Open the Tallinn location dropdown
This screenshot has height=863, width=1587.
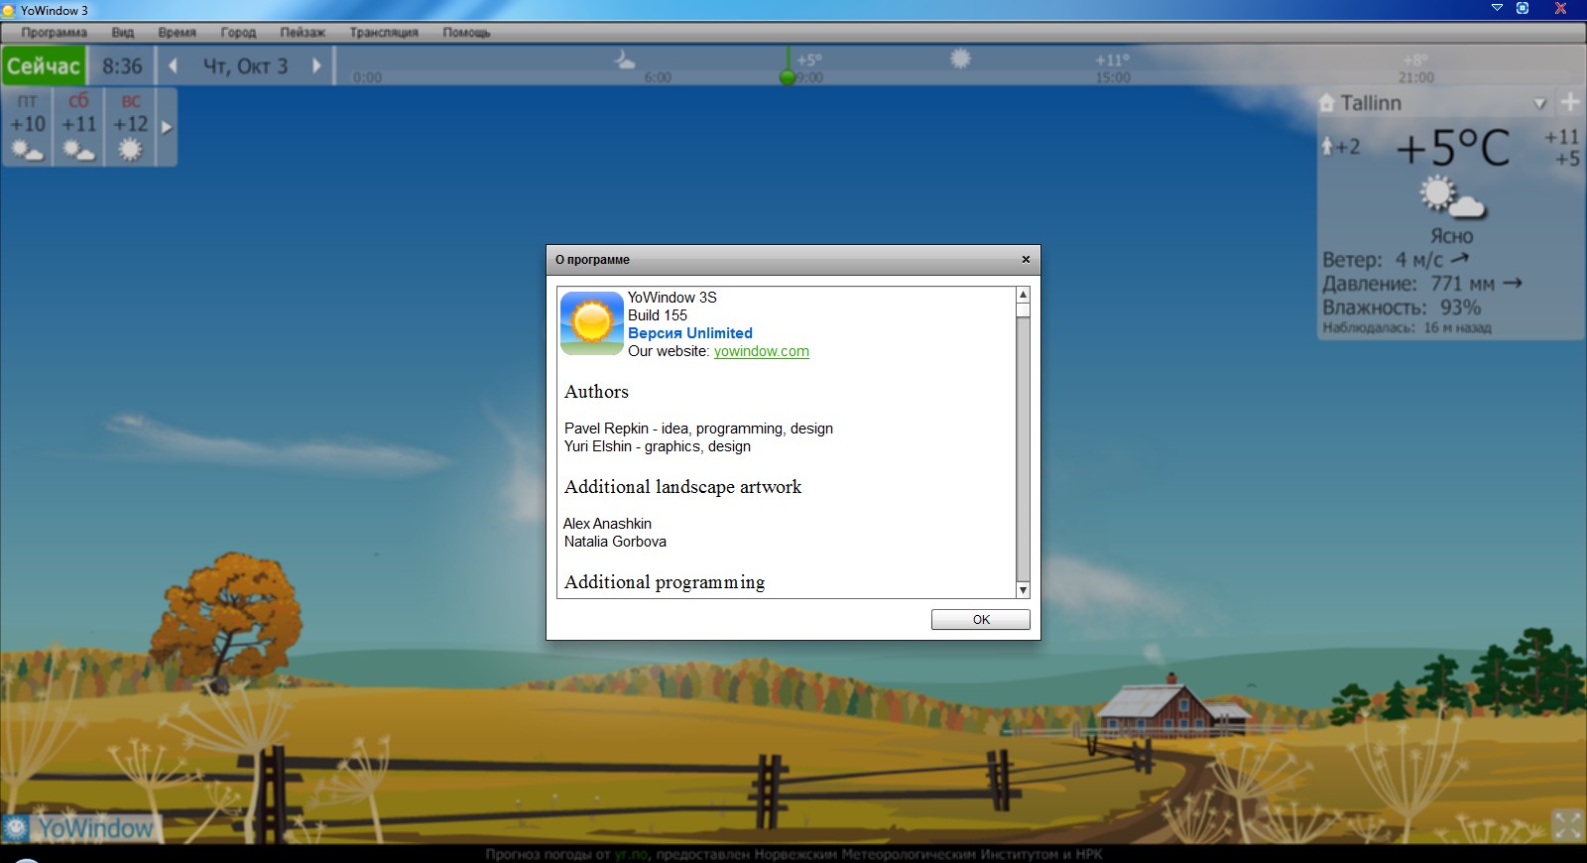pyautogui.click(x=1539, y=103)
